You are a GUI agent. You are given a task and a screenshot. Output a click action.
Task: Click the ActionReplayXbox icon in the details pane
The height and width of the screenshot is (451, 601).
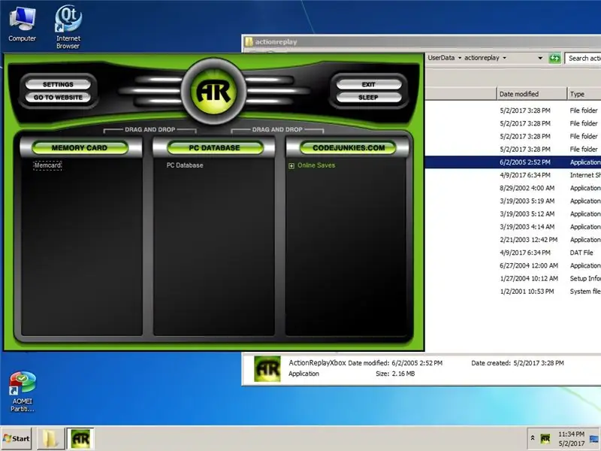267,368
